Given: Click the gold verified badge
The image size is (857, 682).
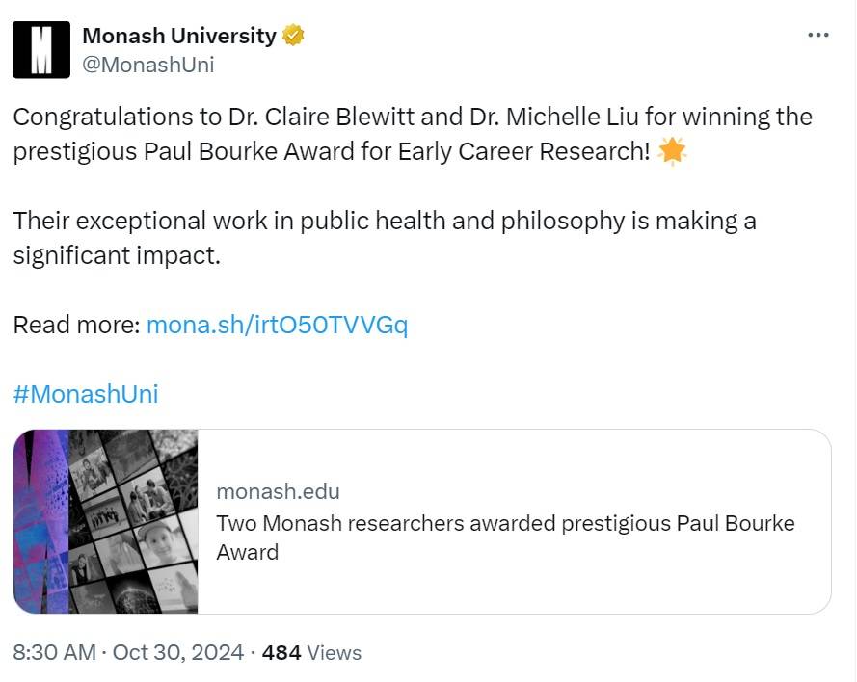Looking at the screenshot, I should [x=293, y=37].
